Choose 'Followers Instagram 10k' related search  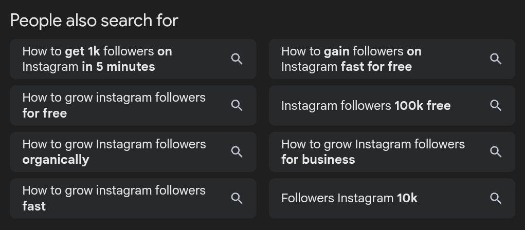(x=349, y=198)
